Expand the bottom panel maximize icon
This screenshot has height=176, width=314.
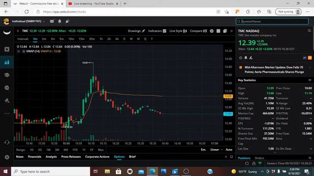232,157
